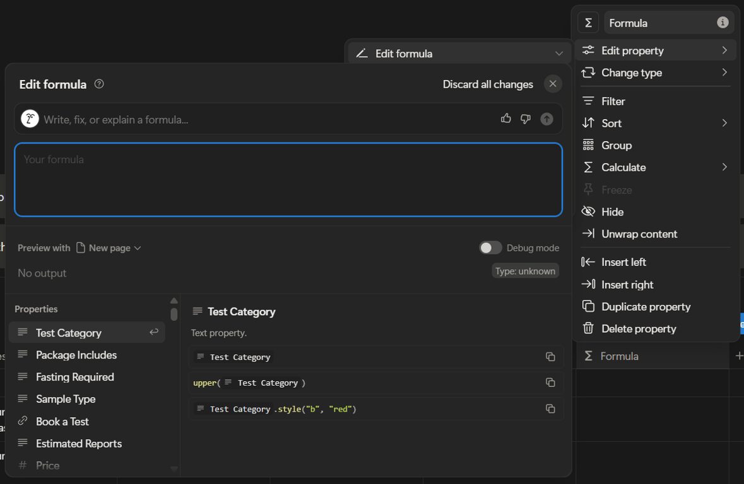
Task: Copy the upper(Test Category) example formula
Action: (x=550, y=383)
